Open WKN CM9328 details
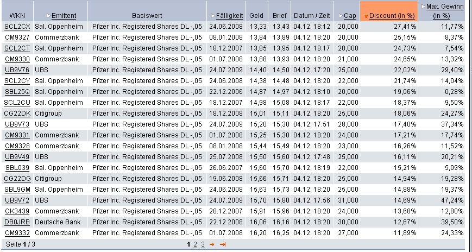 tap(17, 146)
